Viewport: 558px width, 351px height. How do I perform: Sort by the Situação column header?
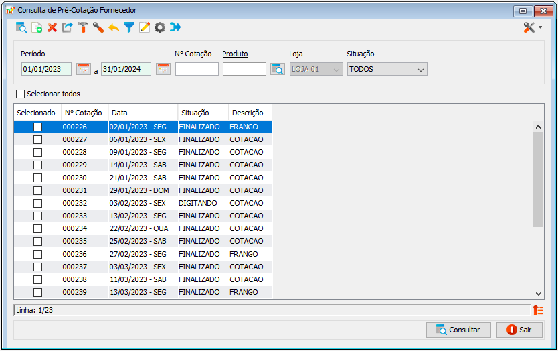click(203, 113)
